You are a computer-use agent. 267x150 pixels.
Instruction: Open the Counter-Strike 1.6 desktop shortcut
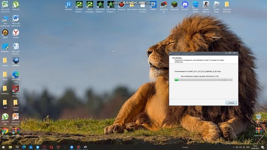[206, 7]
